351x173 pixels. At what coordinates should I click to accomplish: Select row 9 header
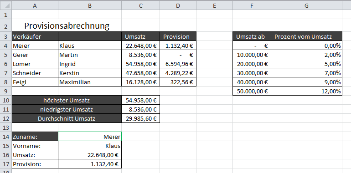(x=6, y=91)
